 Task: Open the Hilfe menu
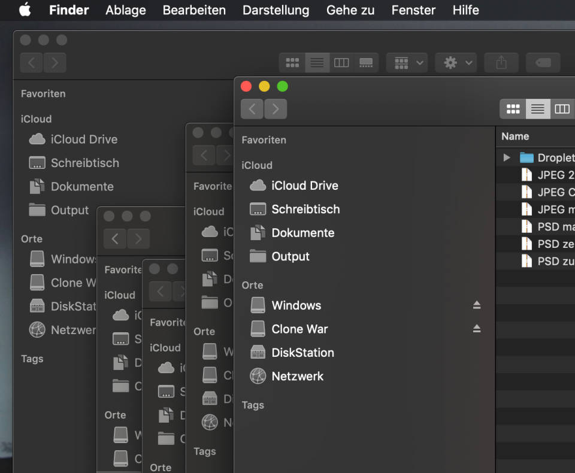[x=465, y=10]
